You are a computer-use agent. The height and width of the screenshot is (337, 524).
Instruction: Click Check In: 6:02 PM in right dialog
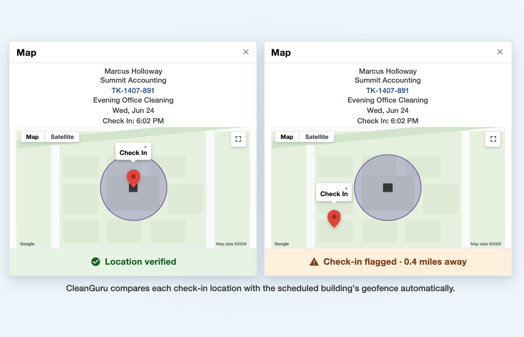387,121
